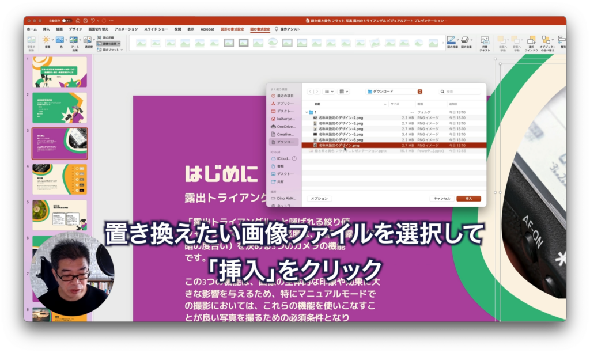The width and height of the screenshot is (590, 353).
Task: Click the 透明度 (Transparency) icon
Action: 88,40
